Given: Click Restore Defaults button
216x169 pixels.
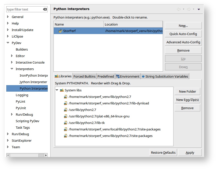Looking at the screenshot, I should 163,153.
